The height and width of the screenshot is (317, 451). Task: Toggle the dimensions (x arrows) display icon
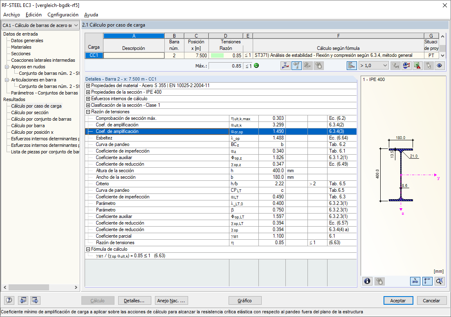coord(415,281)
